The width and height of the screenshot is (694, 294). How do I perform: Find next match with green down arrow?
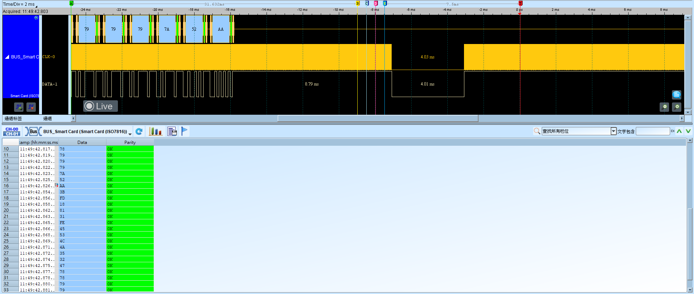[688, 131]
